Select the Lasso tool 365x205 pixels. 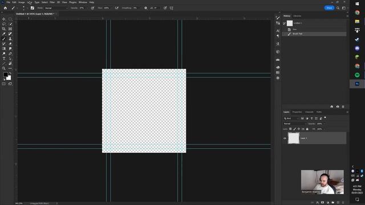click(4, 24)
